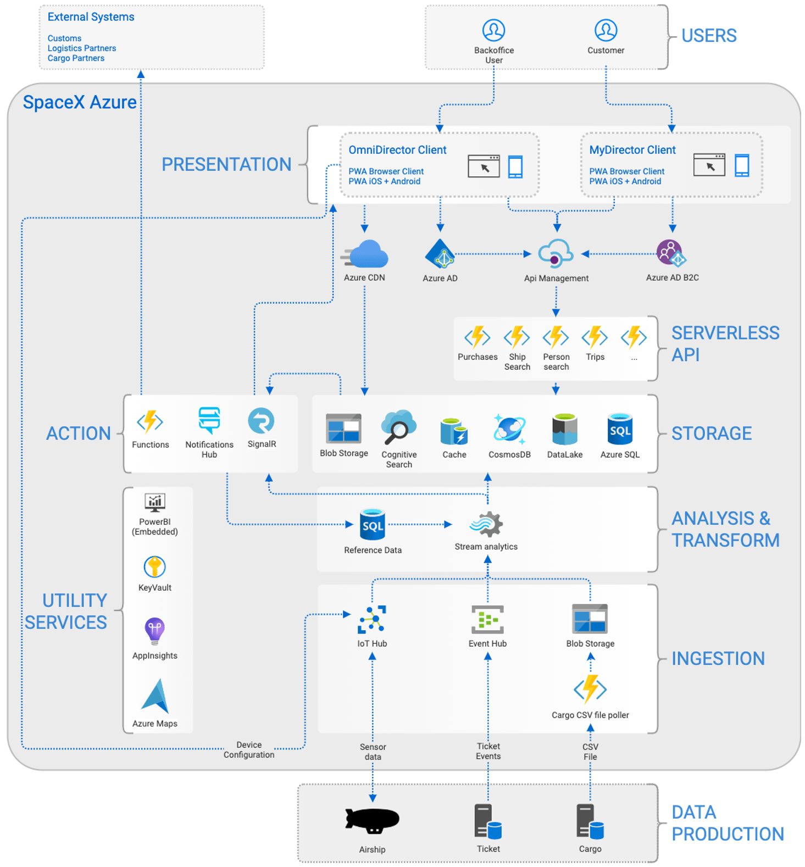Select the ellipsis function icon in Serverless API

pyautogui.click(x=634, y=337)
